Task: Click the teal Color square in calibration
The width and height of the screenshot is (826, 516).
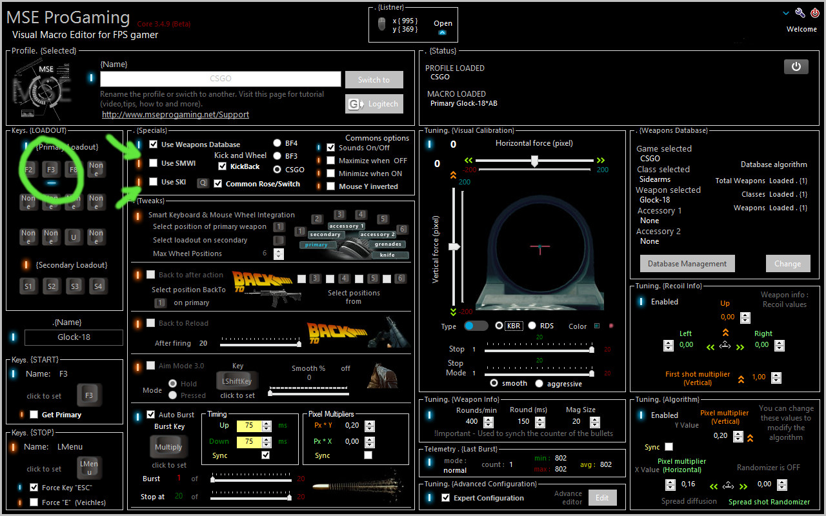Action: [x=597, y=326]
